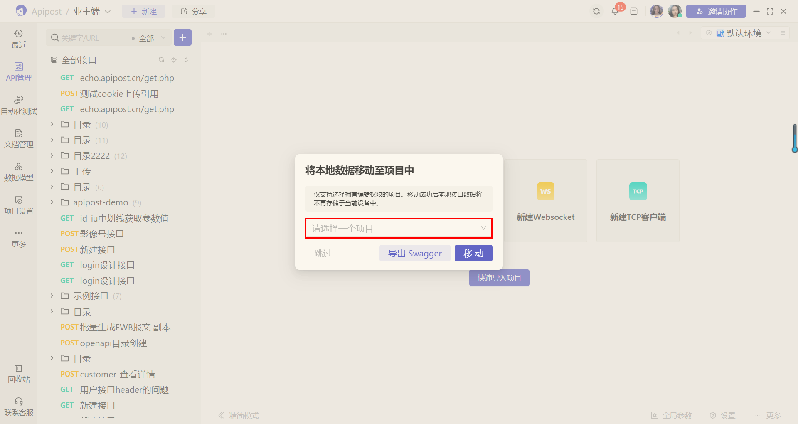The height and width of the screenshot is (424, 798).
Task: Expand or collapse all in 全部接口 header
Action: click(x=186, y=60)
